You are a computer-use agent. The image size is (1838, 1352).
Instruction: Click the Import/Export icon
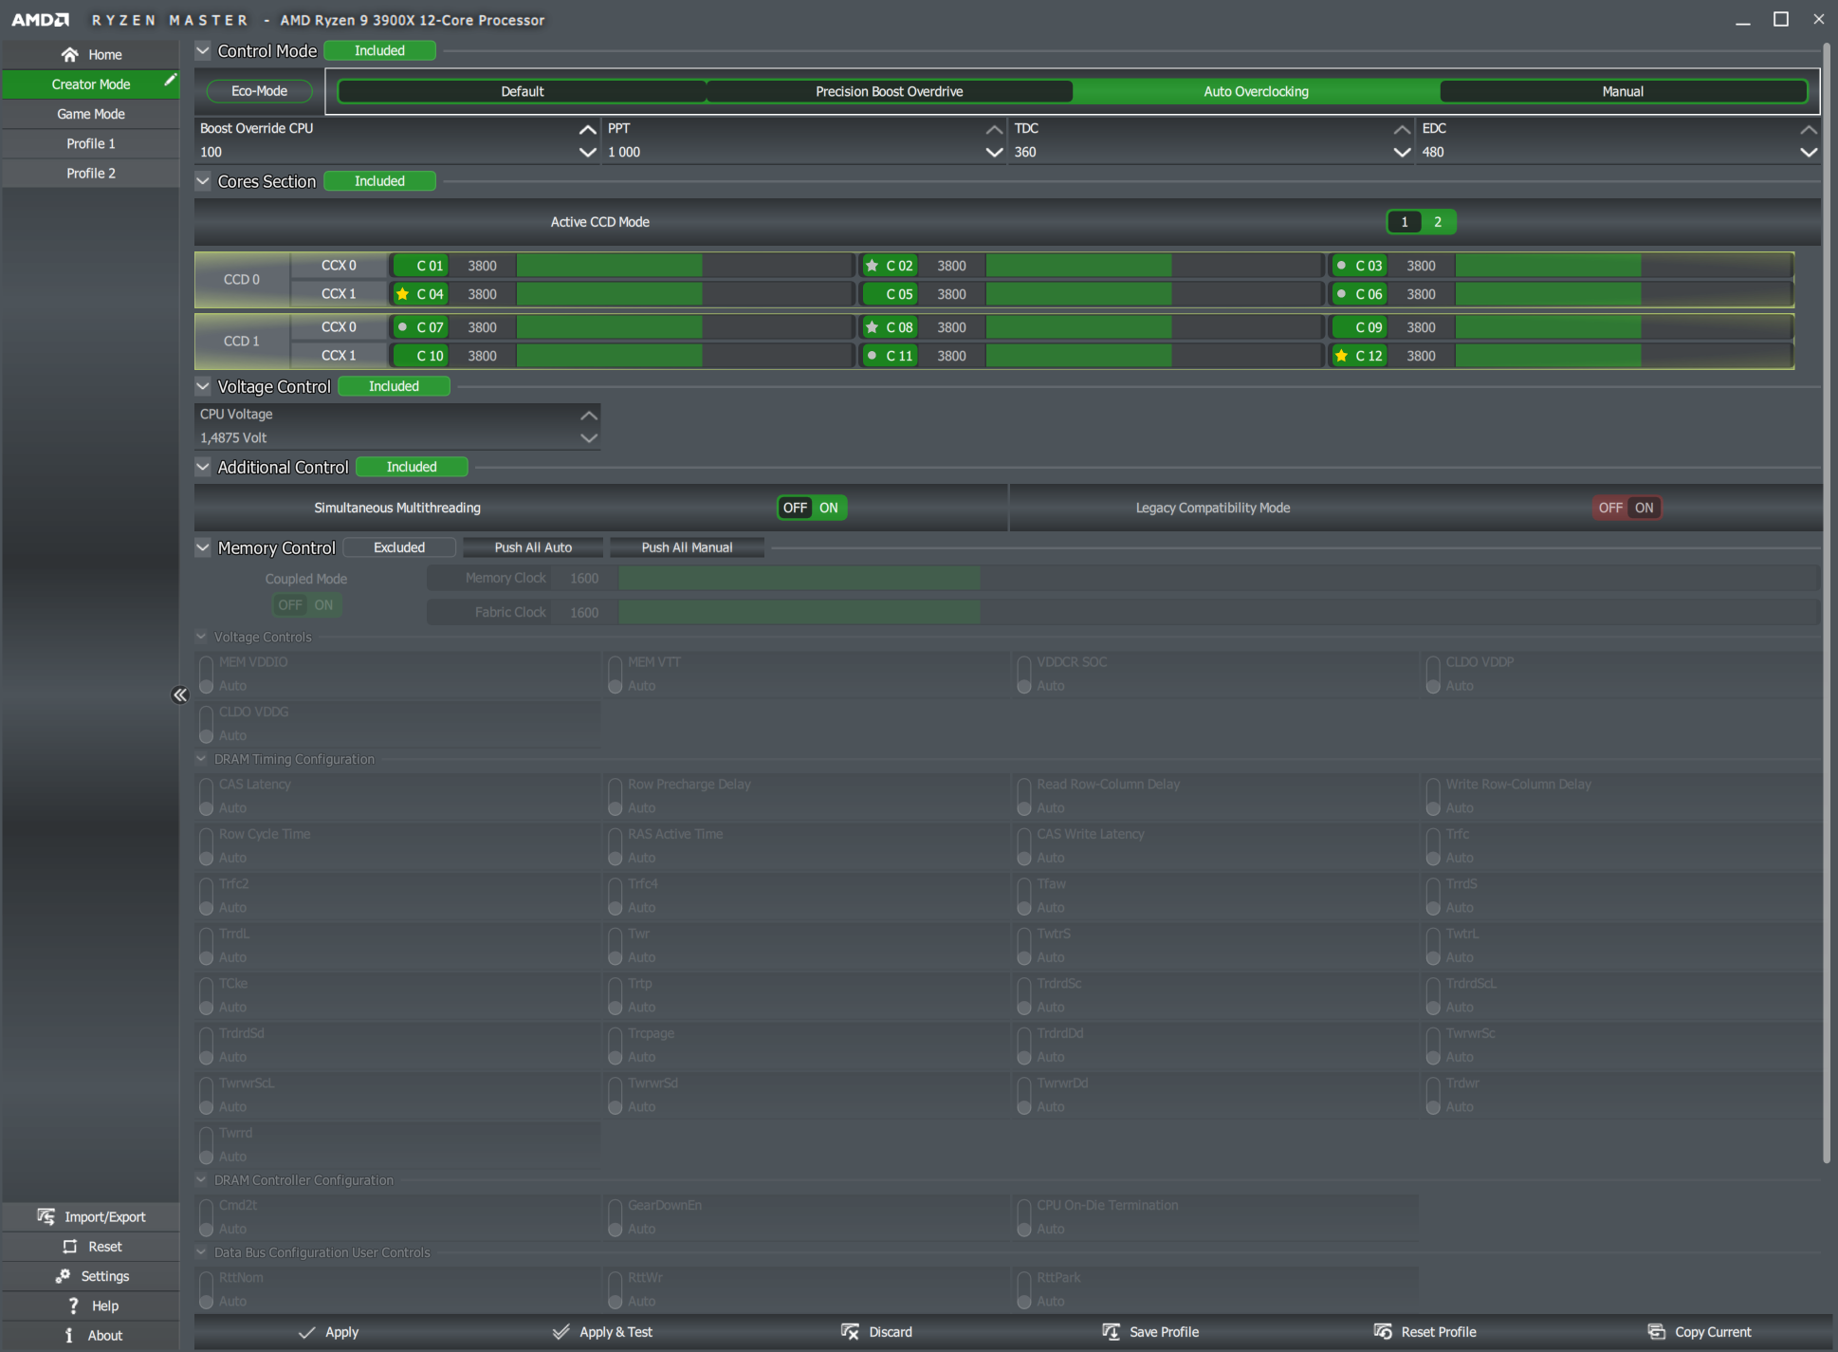click(x=46, y=1216)
